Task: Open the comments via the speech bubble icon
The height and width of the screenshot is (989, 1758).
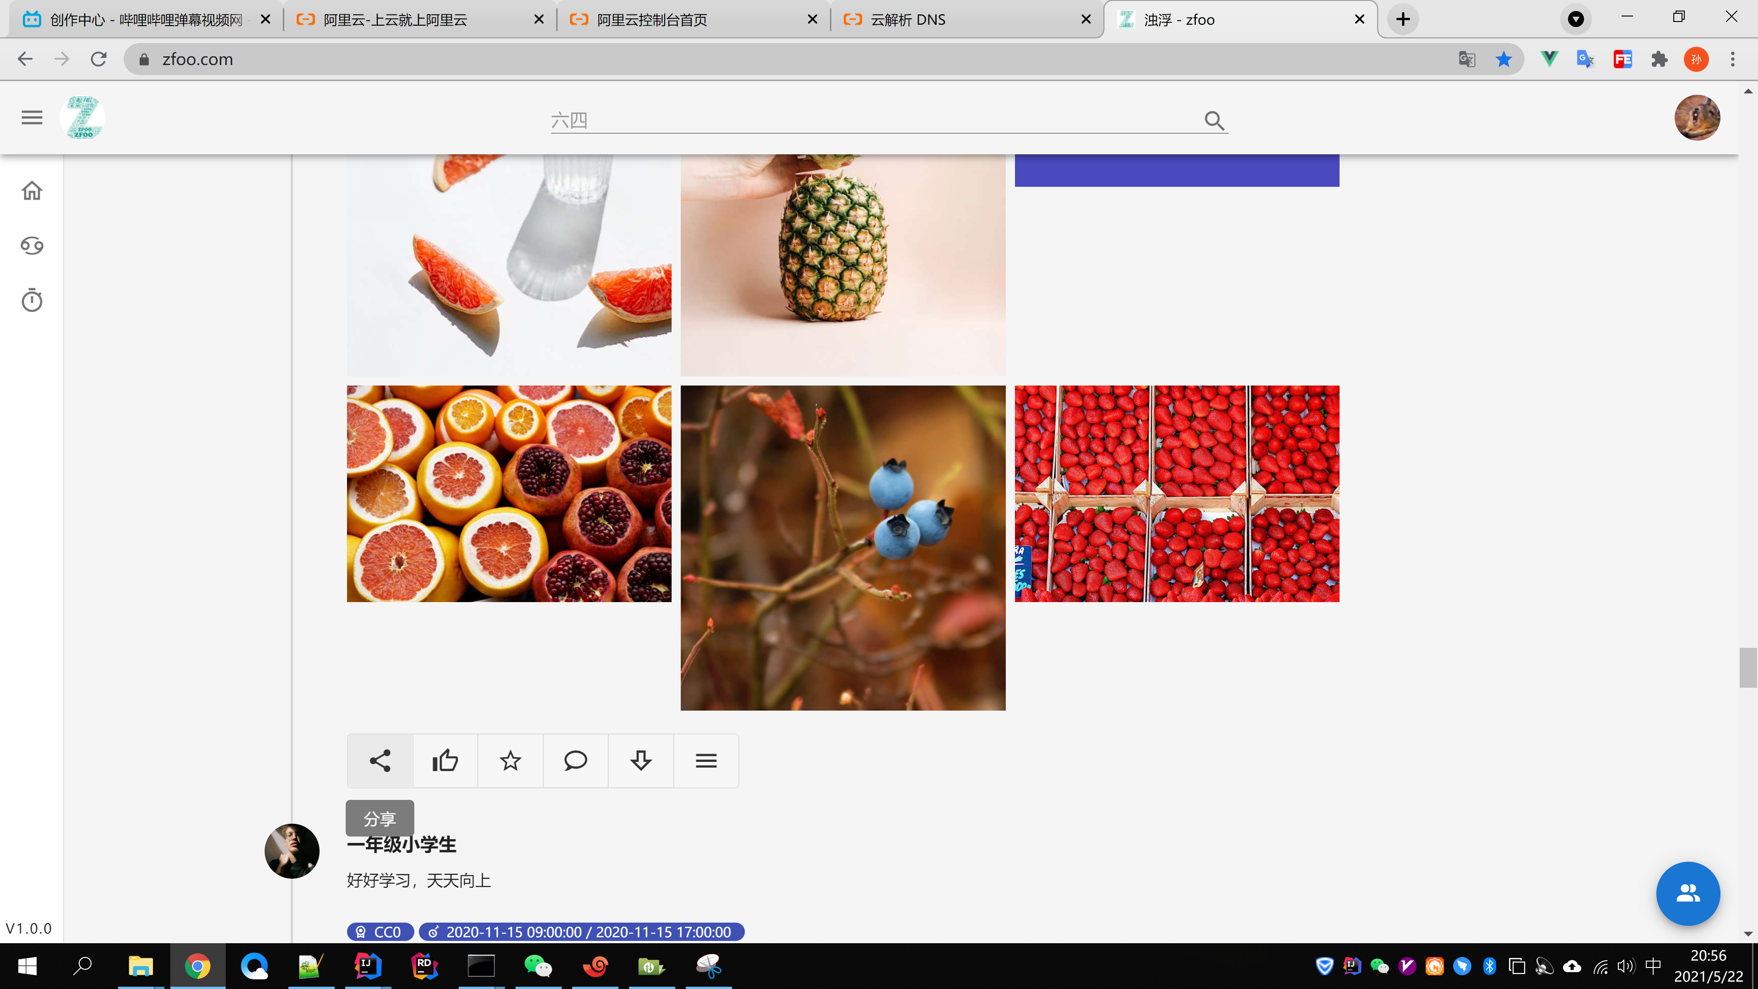Action: click(575, 761)
